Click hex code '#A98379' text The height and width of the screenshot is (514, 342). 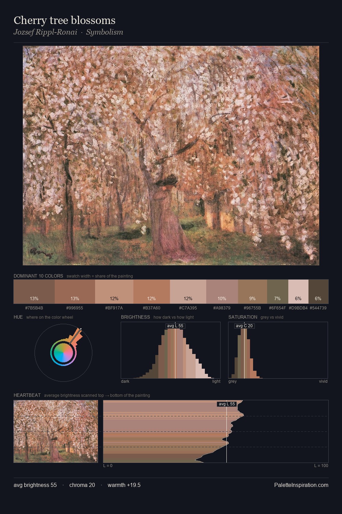click(x=222, y=308)
